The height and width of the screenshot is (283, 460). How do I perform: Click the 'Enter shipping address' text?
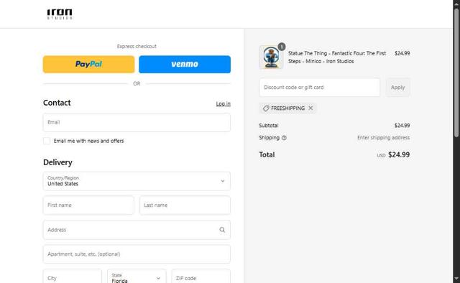(383, 137)
